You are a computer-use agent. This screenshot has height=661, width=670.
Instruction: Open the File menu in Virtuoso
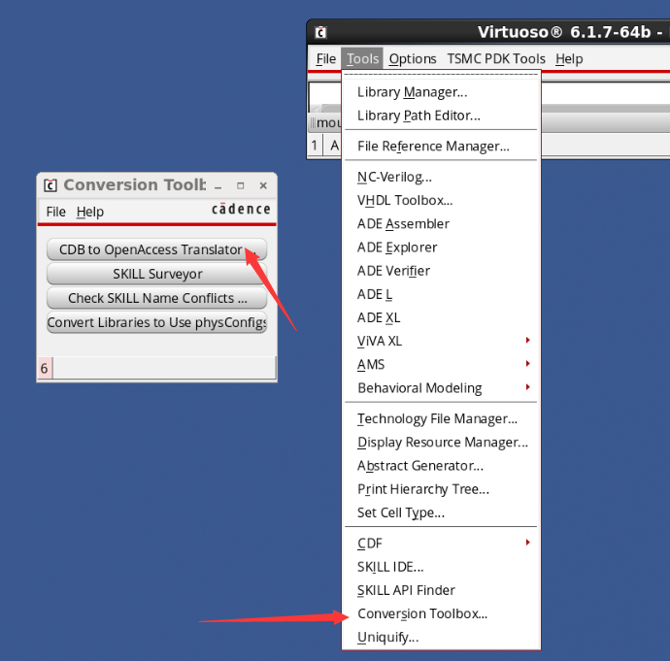point(325,59)
